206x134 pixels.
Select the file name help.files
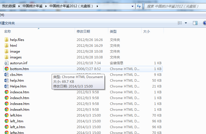tap(17, 40)
